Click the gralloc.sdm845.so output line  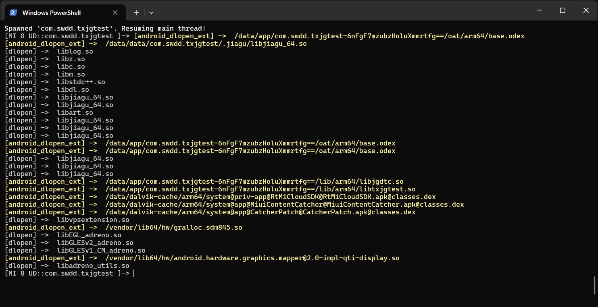(x=123, y=227)
